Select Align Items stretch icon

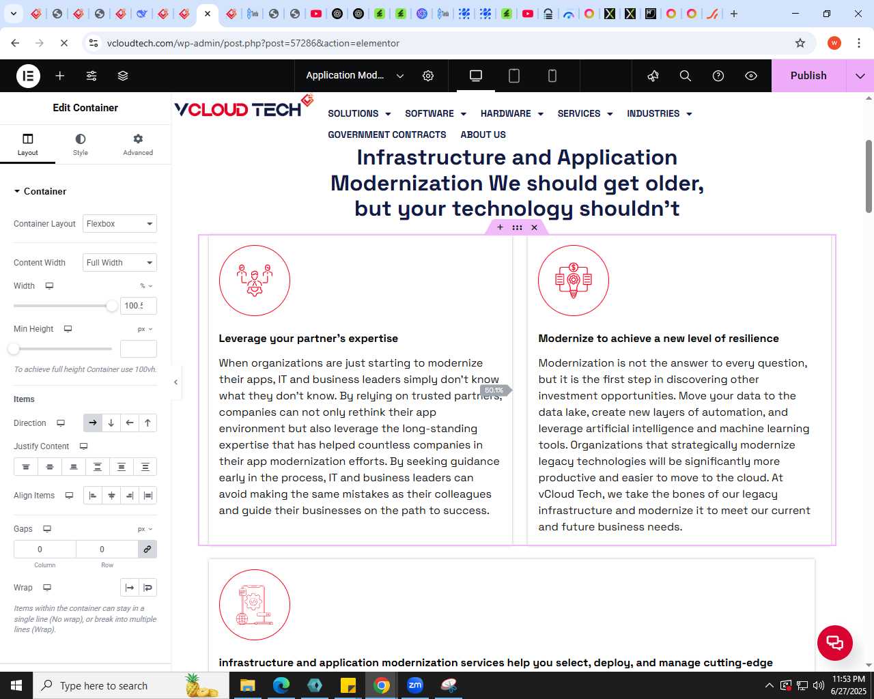coord(147,496)
